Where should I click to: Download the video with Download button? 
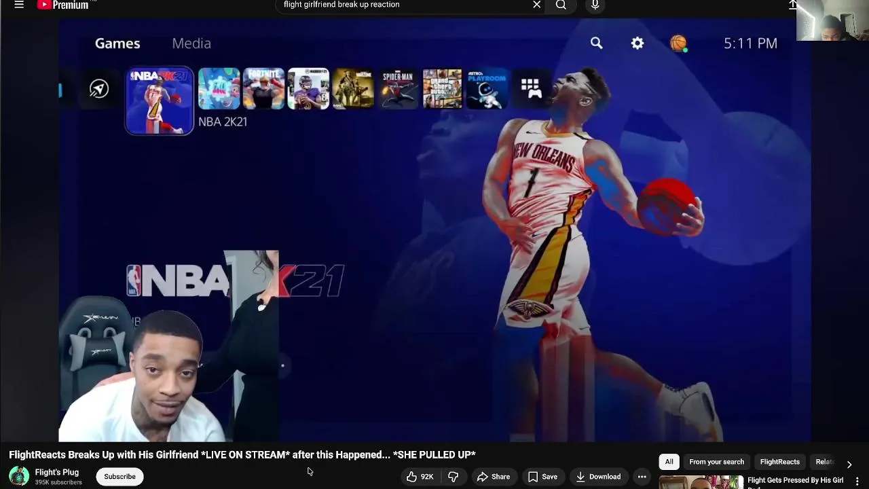pyautogui.click(x=597, y=477)
